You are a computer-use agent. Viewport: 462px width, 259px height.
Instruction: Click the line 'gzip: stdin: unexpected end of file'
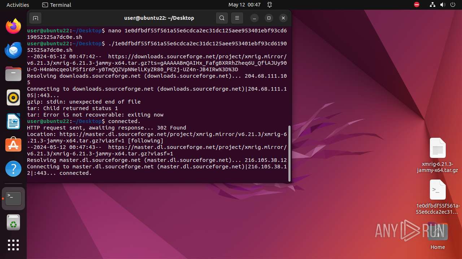[x=84, y=102]
